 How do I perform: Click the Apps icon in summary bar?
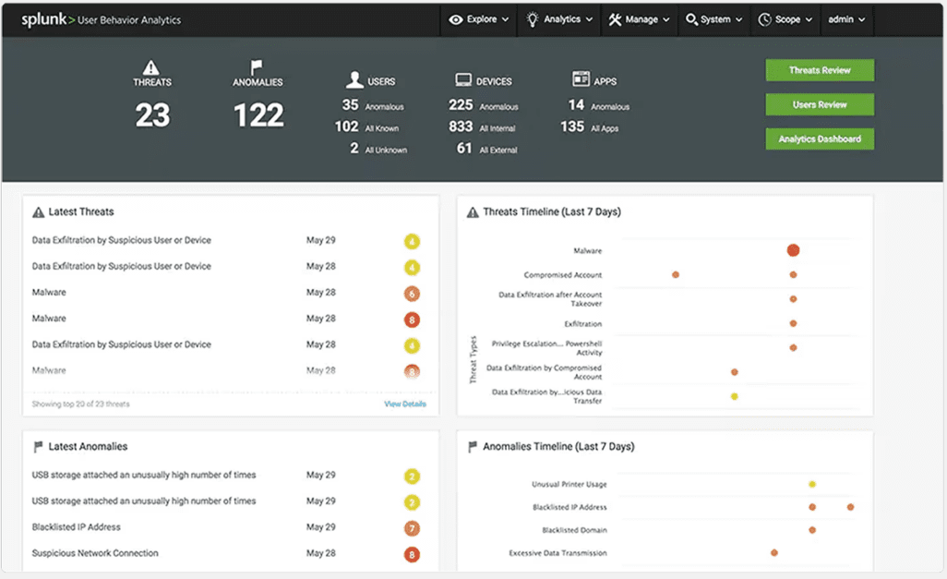coord(580,79)
